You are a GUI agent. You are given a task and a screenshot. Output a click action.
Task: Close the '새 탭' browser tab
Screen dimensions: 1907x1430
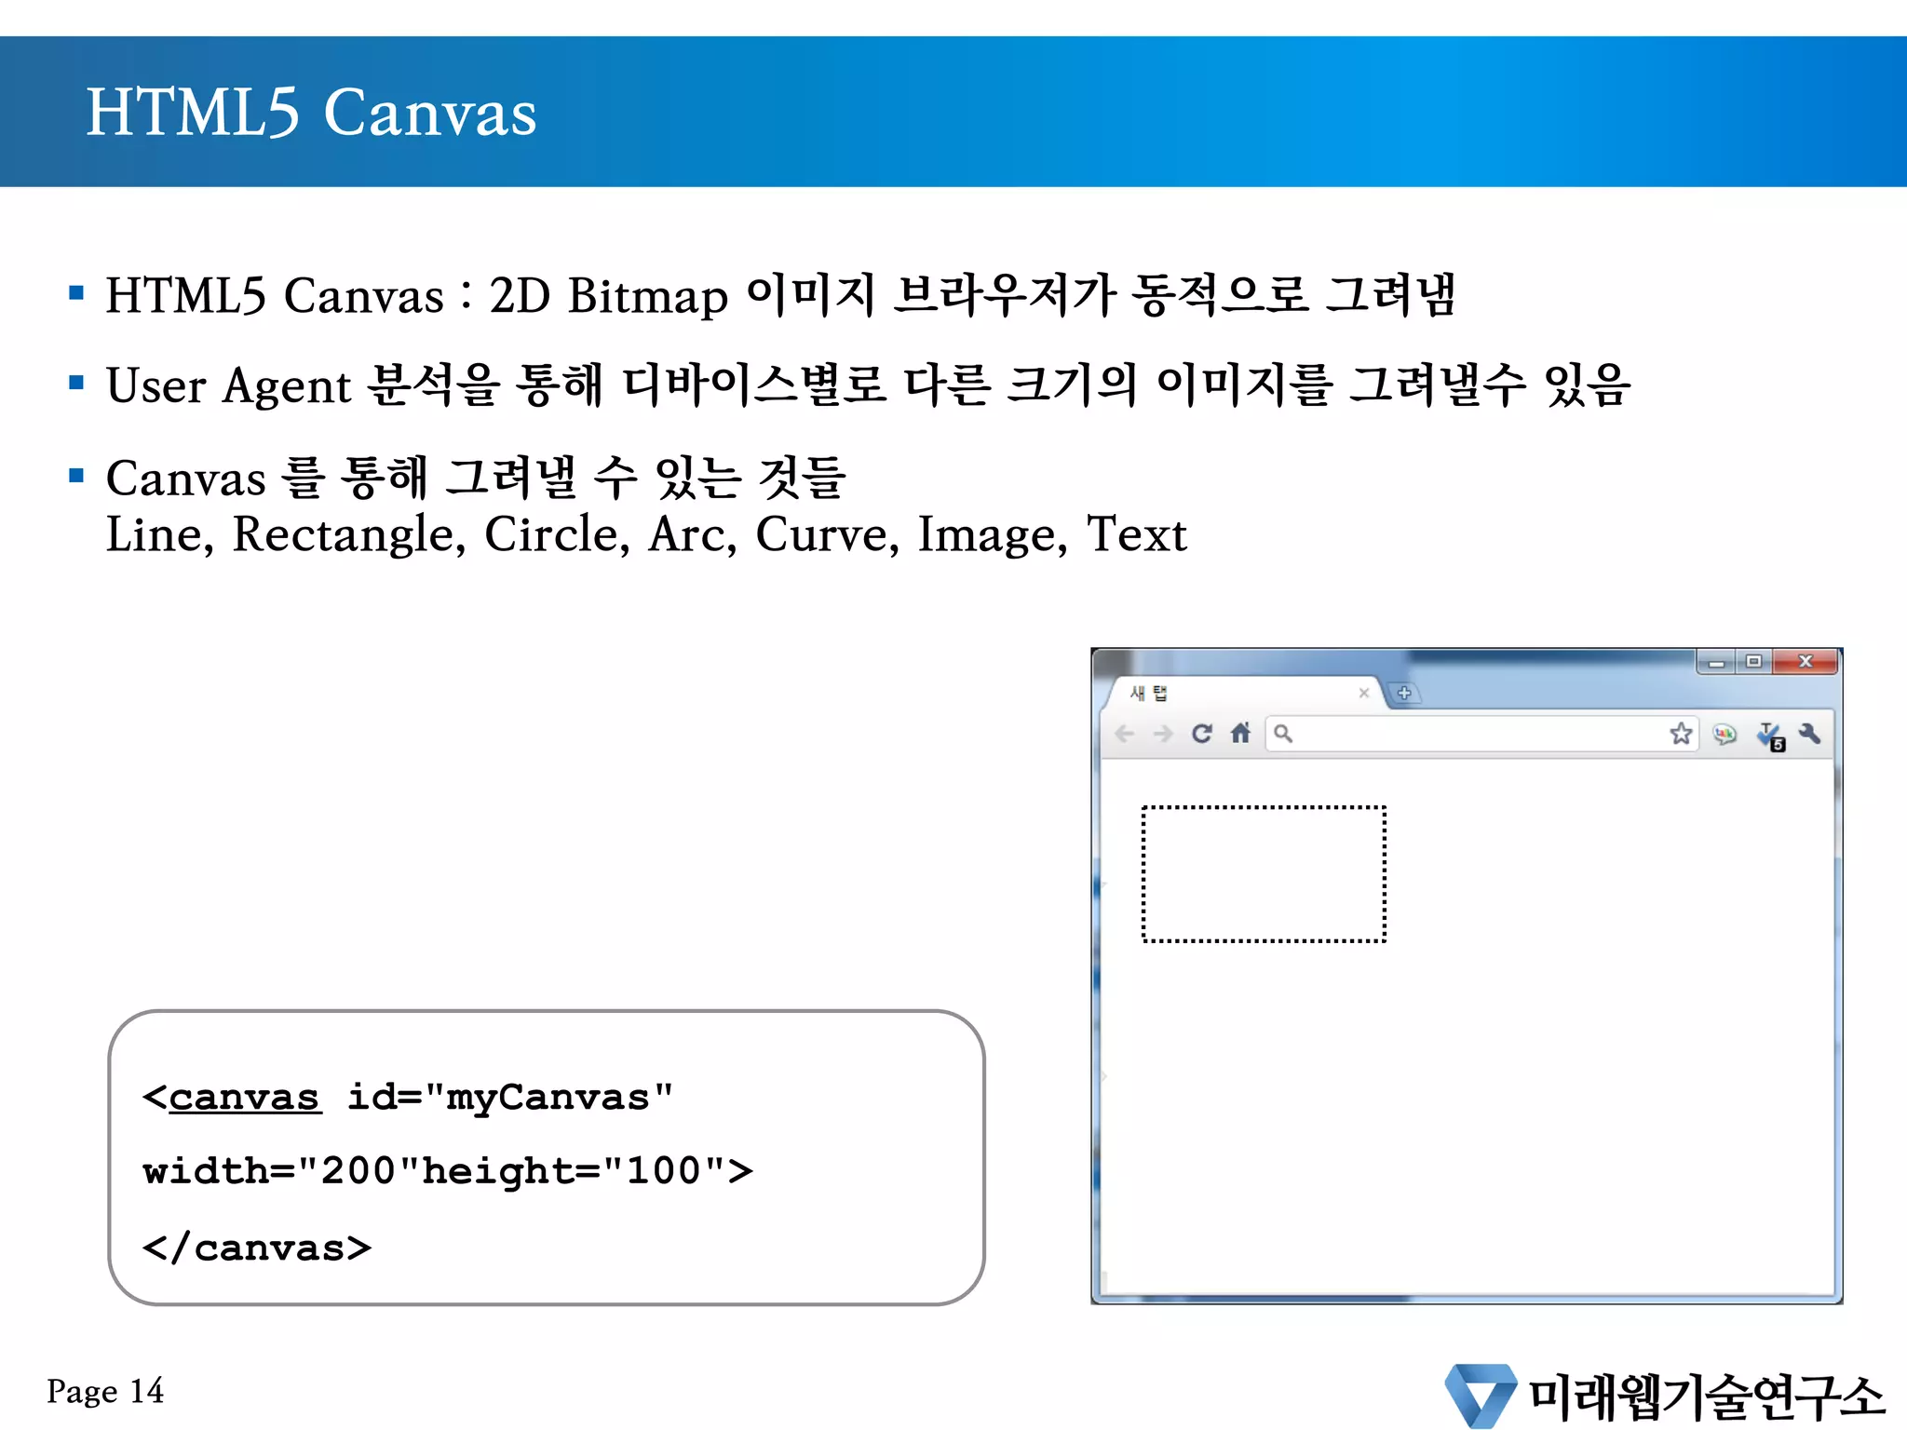pyautogui.click(x=1364, y=693)
